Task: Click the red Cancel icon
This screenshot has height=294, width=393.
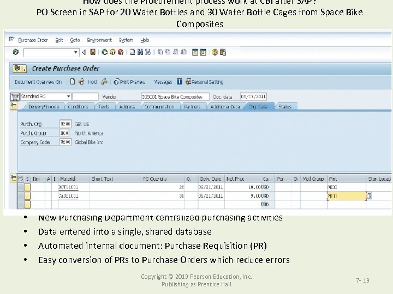Action: [x=121, y=52]
